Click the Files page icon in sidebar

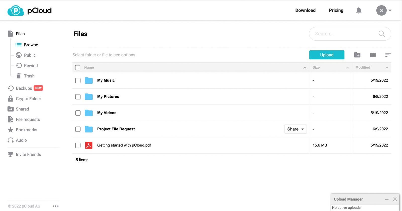pos(10,34)
